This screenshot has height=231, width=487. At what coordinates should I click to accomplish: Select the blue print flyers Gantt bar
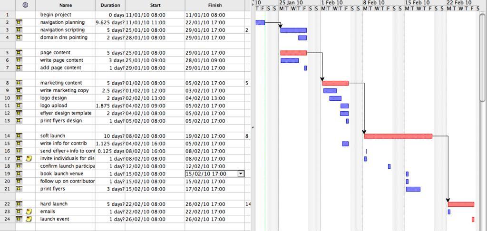[413, 189]
